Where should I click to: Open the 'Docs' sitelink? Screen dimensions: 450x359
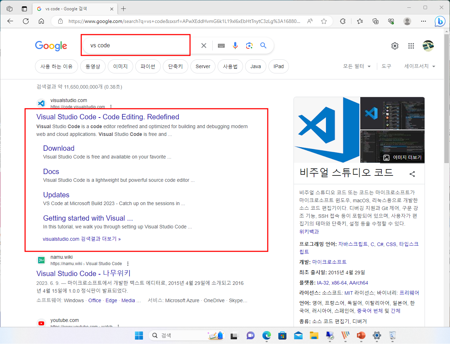[x=51, y=172]
